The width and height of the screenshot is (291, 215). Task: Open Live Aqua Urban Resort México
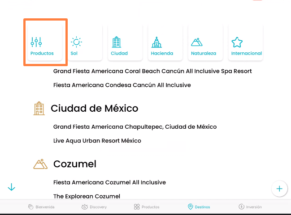(x=97, y=141)
